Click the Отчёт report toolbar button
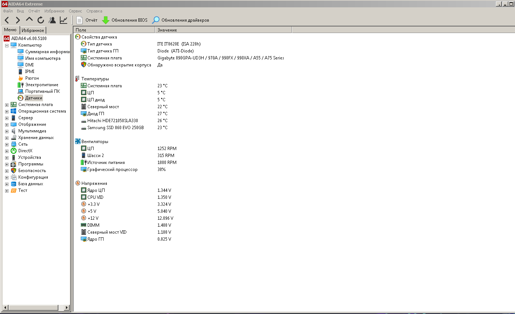Image resolution: width=515 pixels, height=314 pixels. tap(87, 20)
